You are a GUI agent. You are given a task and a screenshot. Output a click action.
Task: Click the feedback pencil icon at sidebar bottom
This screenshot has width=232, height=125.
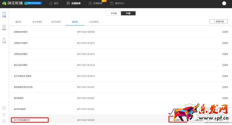pos(4,121)
